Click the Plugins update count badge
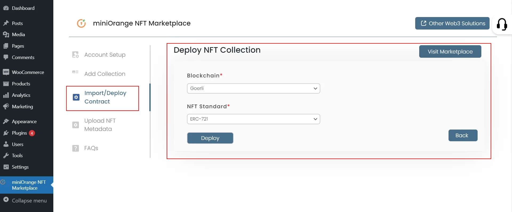The height and width of the screenshot is (212, 512). click(32, 133)
